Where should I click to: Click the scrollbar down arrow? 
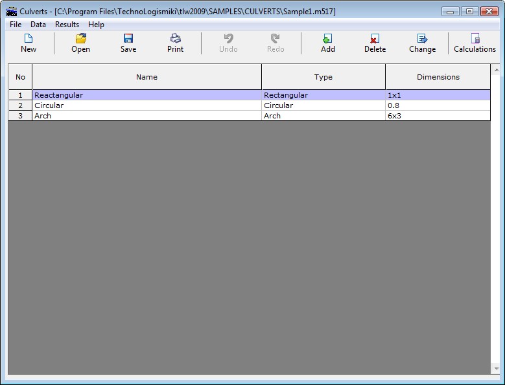[497, 369]
